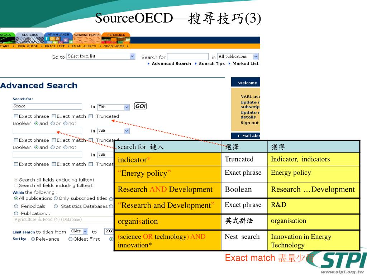Open the Advanced Search link
Image resolution: width=367 pixels, height=275 pixels.
(171, 64)
